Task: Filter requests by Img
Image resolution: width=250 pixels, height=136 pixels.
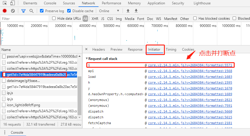Action: [x=118, y=19]
